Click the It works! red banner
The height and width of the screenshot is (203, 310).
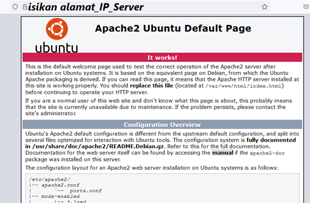[x=162, y=57]
